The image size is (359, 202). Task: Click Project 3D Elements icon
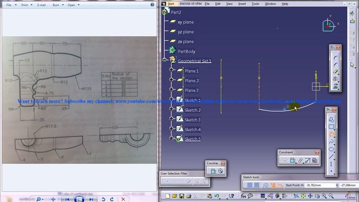click(x=335, y=86)
